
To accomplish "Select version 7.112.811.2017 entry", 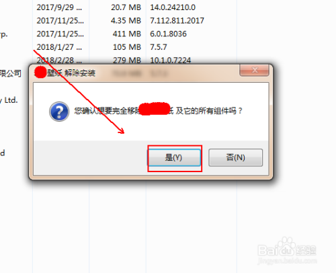I will tap(177, 21).
